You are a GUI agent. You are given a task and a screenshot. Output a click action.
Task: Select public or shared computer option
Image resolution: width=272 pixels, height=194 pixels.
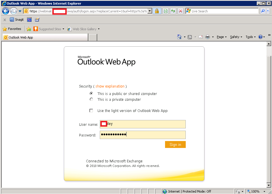point(91,94)
